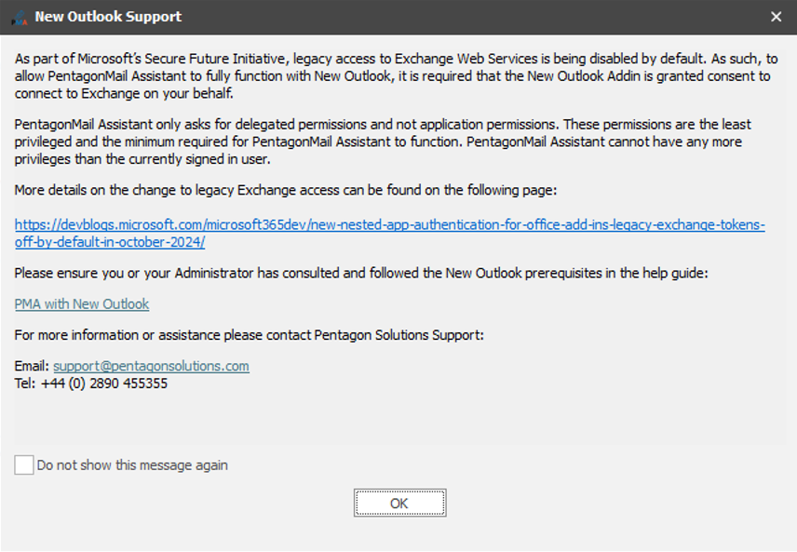Tick the 'Do not show this message again' checkbox
Screen dimensions: 797x552
24,464
